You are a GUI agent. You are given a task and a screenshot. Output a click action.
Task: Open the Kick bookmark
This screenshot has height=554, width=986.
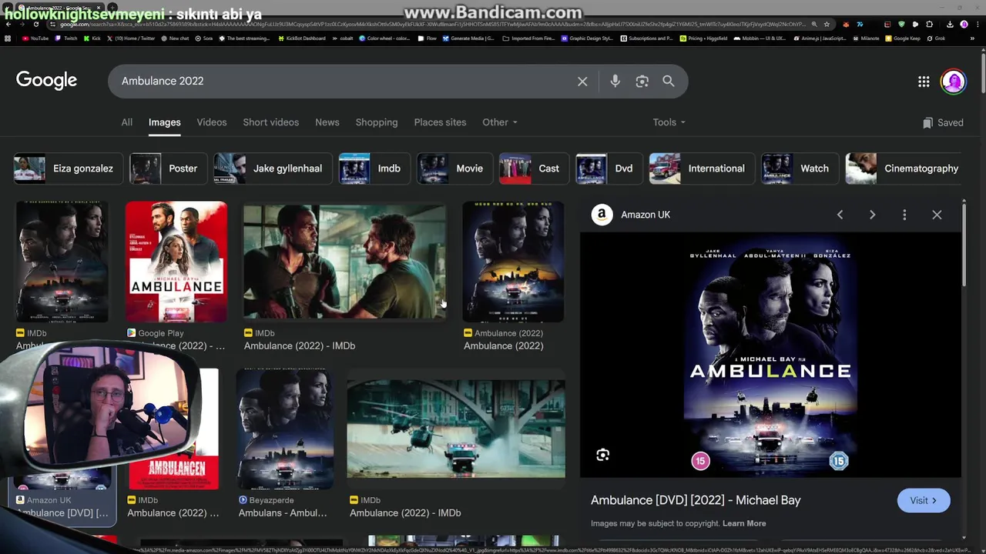coord(92,38)
